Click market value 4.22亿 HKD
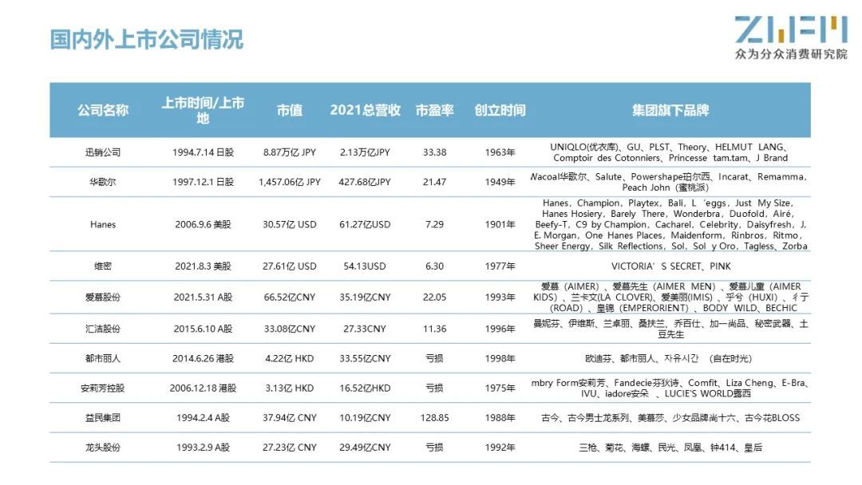Viewport: 862px width, 485px height. pyautogui.click(x=290, y=358)
